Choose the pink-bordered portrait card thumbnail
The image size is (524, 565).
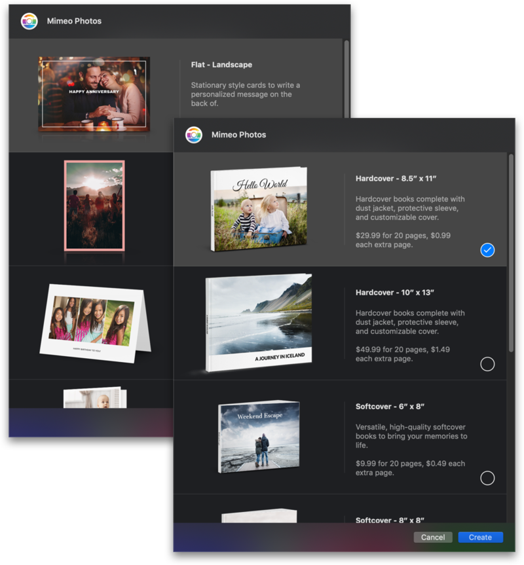coord(94,205)
